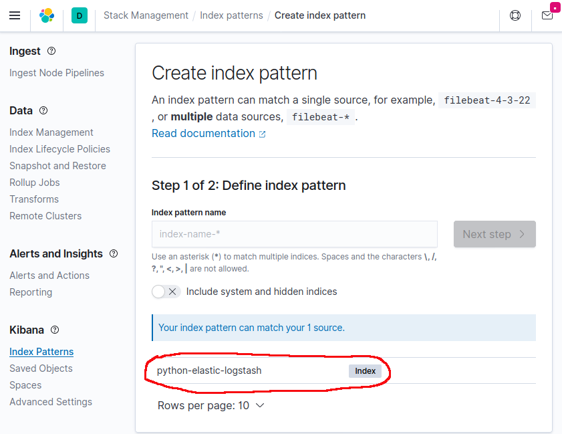Image resolution: width=562 pixels, height=434 pixels.
Task: Click the Alerts and Insights help icon
Action: point(114,254)
